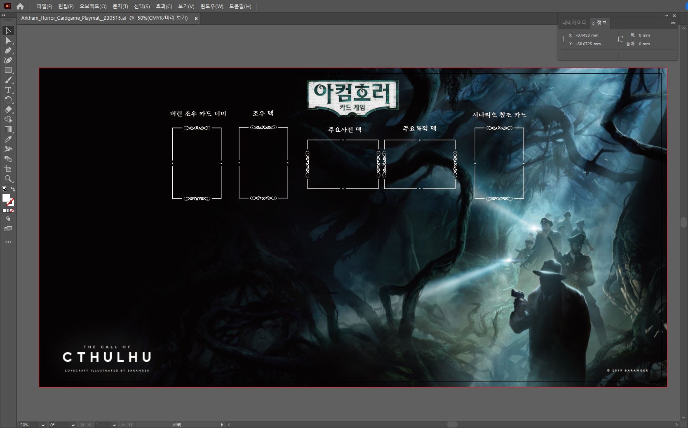This screenshot has width=688, height=428.
Task: Select the Rectangle tool
Action: (8, 70)
